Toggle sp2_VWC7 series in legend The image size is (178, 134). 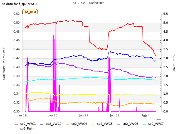(x=153, y=124)
